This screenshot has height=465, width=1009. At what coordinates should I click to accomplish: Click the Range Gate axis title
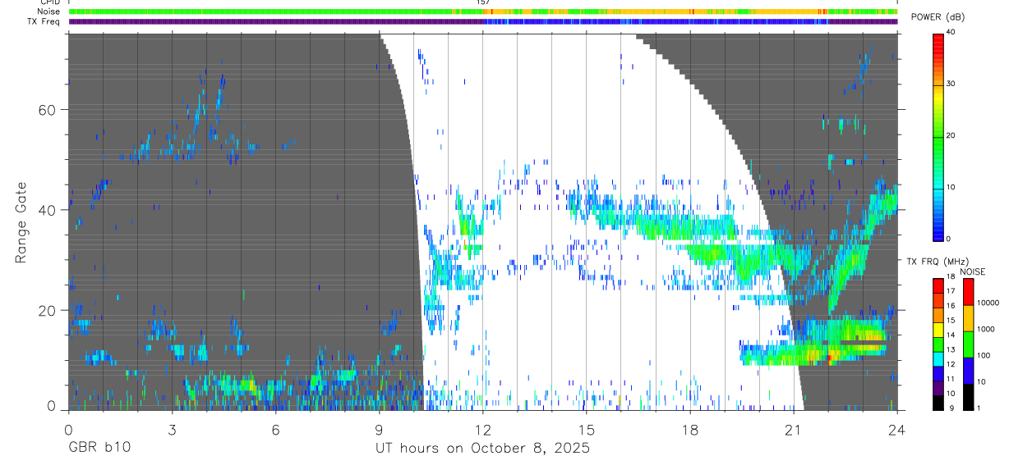pos(22,222)
